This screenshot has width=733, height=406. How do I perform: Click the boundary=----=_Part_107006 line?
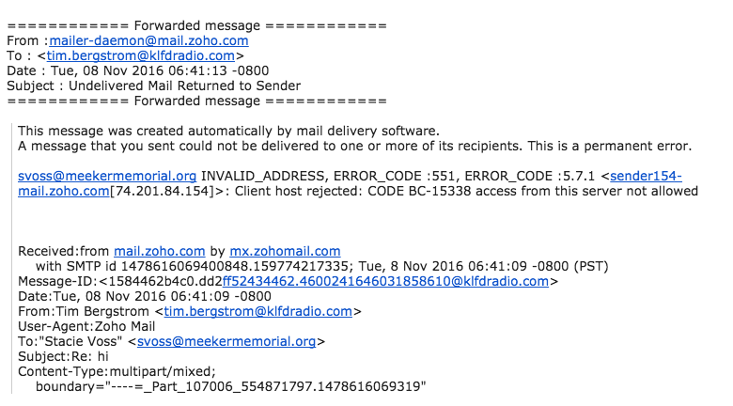click(x=231, y=386)
